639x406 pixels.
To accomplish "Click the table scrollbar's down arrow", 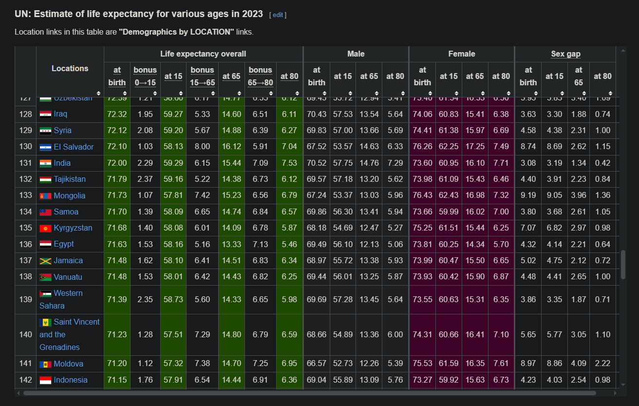I will pos(623,386).
